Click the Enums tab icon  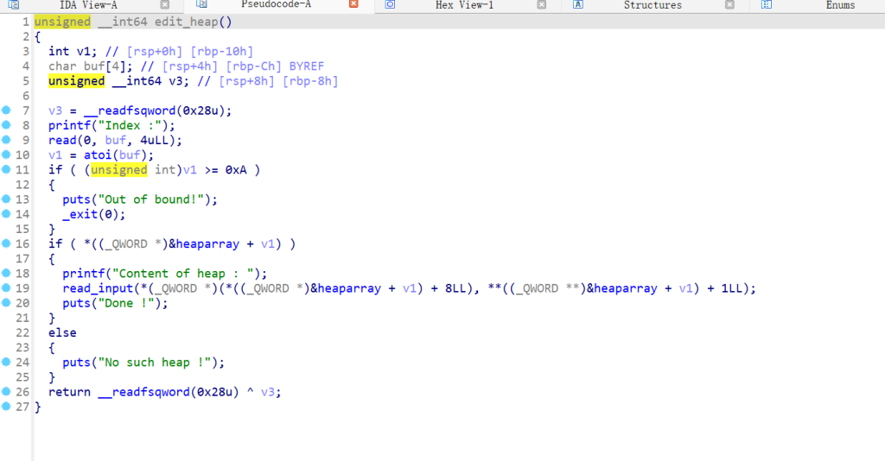tap(767, 5)
